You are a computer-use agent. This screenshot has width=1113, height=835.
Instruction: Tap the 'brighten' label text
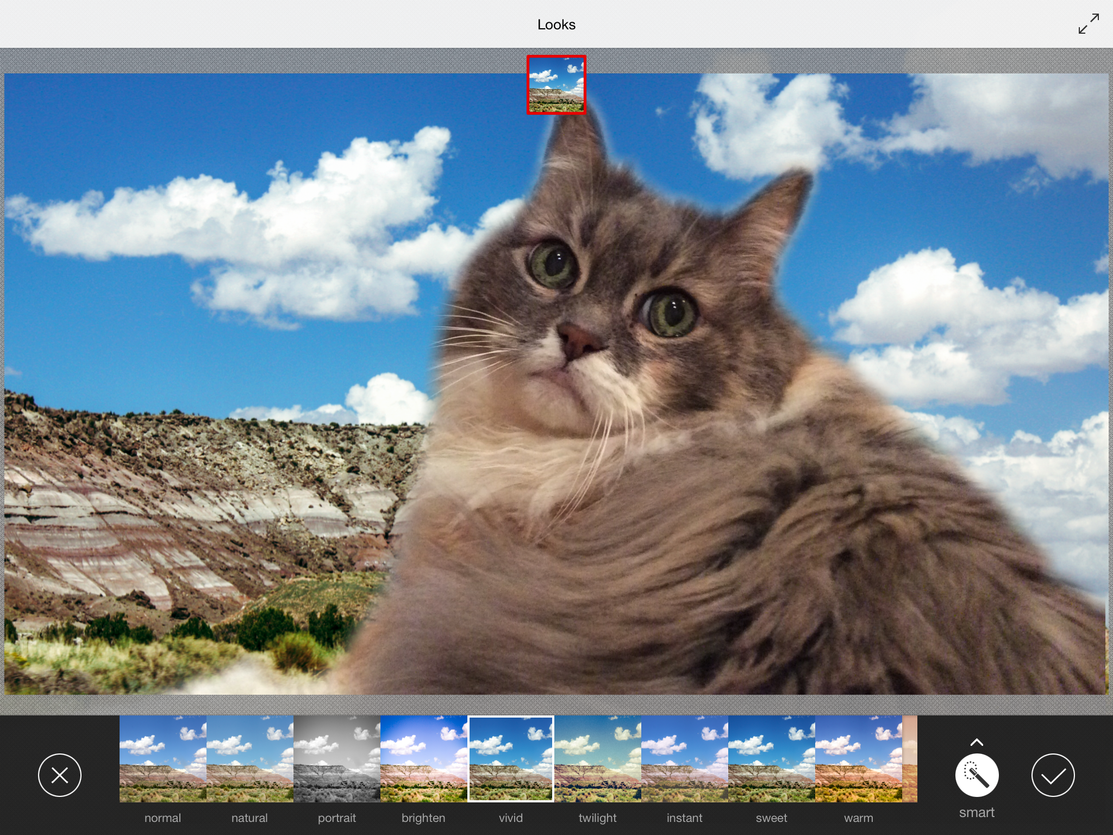423,818
